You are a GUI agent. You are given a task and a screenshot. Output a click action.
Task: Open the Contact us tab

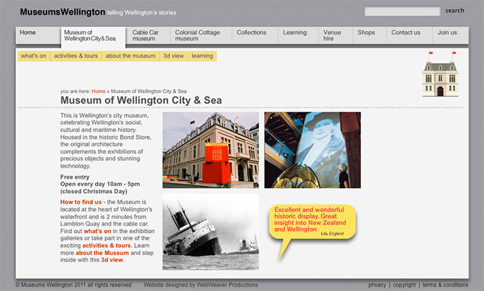coord(410,35)
